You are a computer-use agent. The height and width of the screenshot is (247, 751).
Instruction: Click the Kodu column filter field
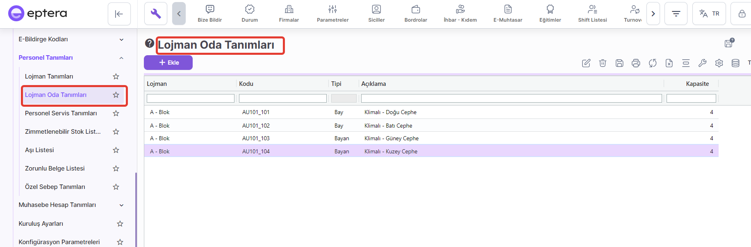coord(282,99)
